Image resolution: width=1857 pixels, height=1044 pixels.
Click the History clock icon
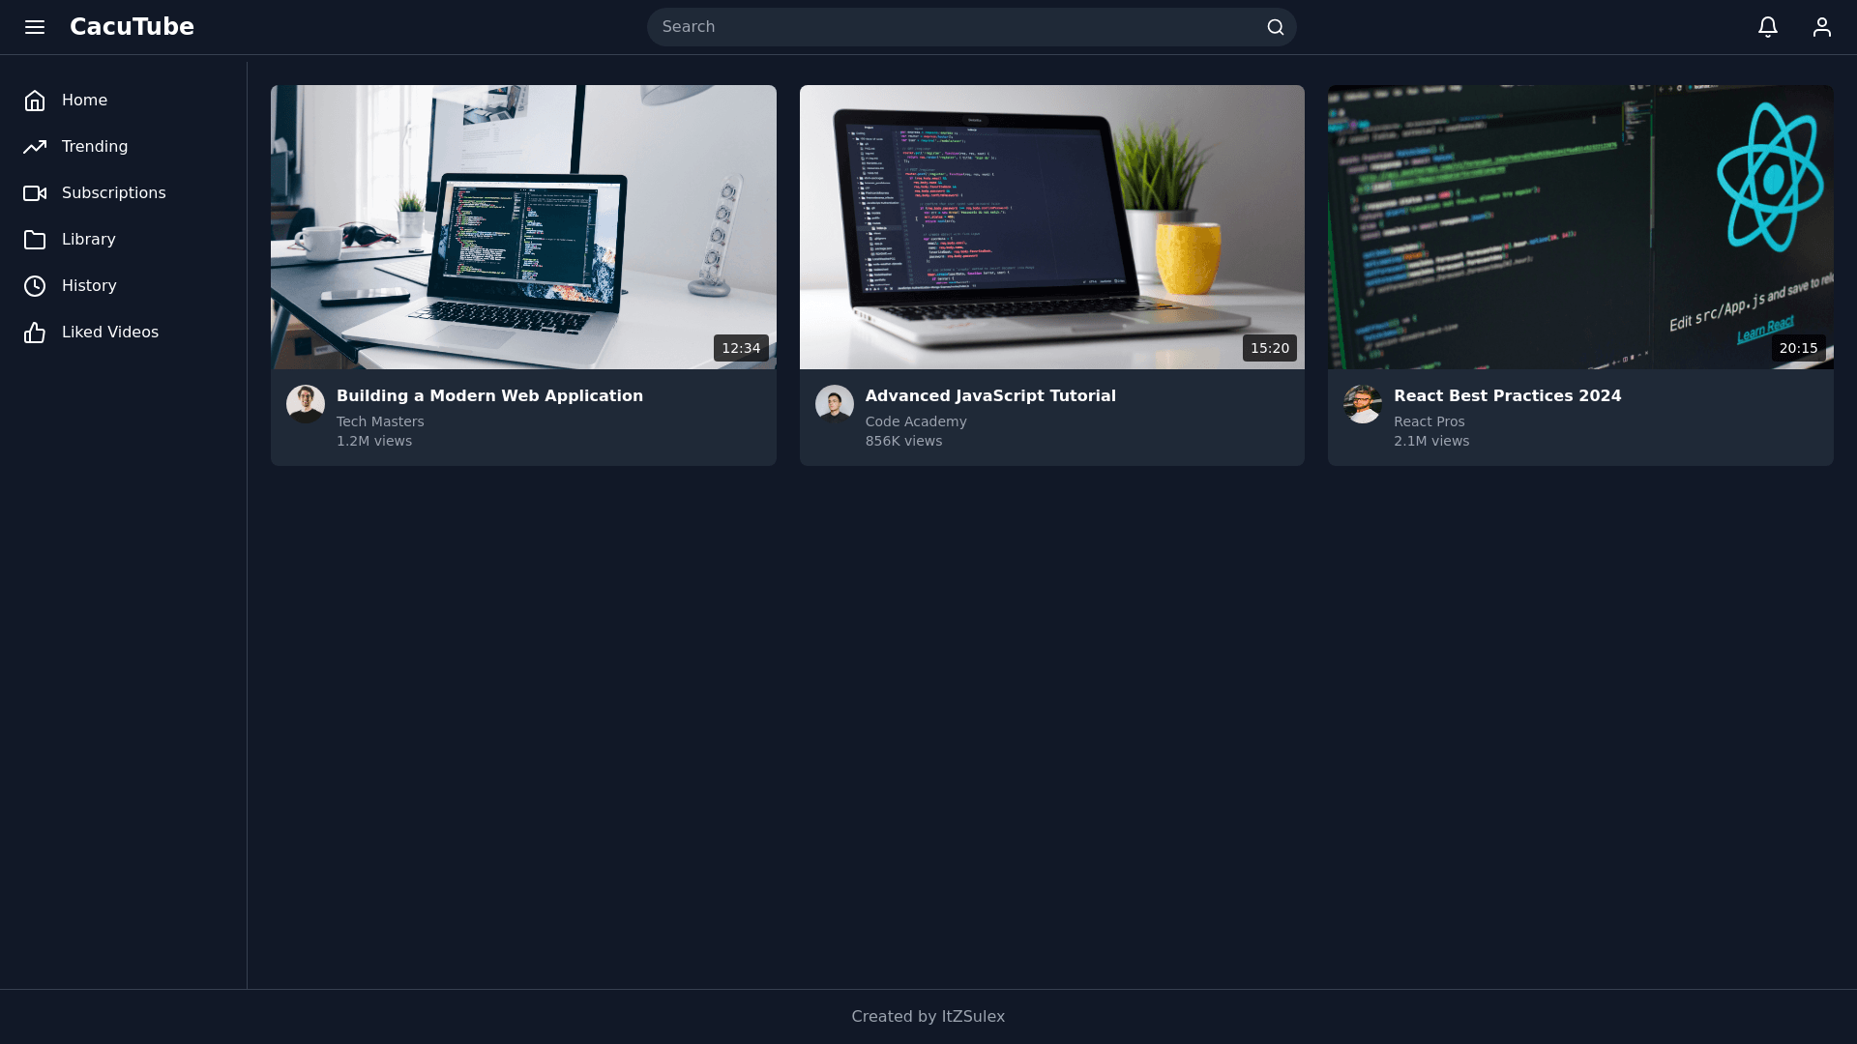35,286
